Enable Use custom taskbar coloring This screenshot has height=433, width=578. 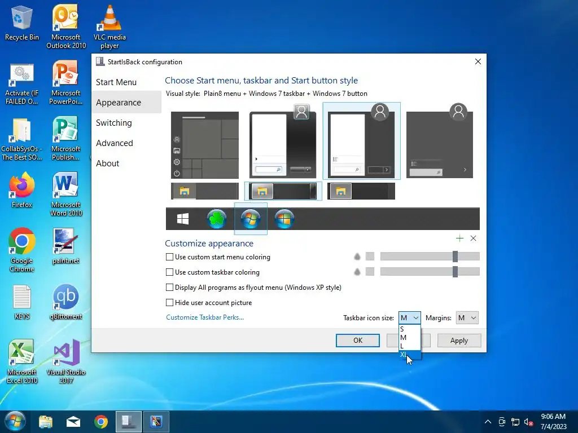pos(169,272)
